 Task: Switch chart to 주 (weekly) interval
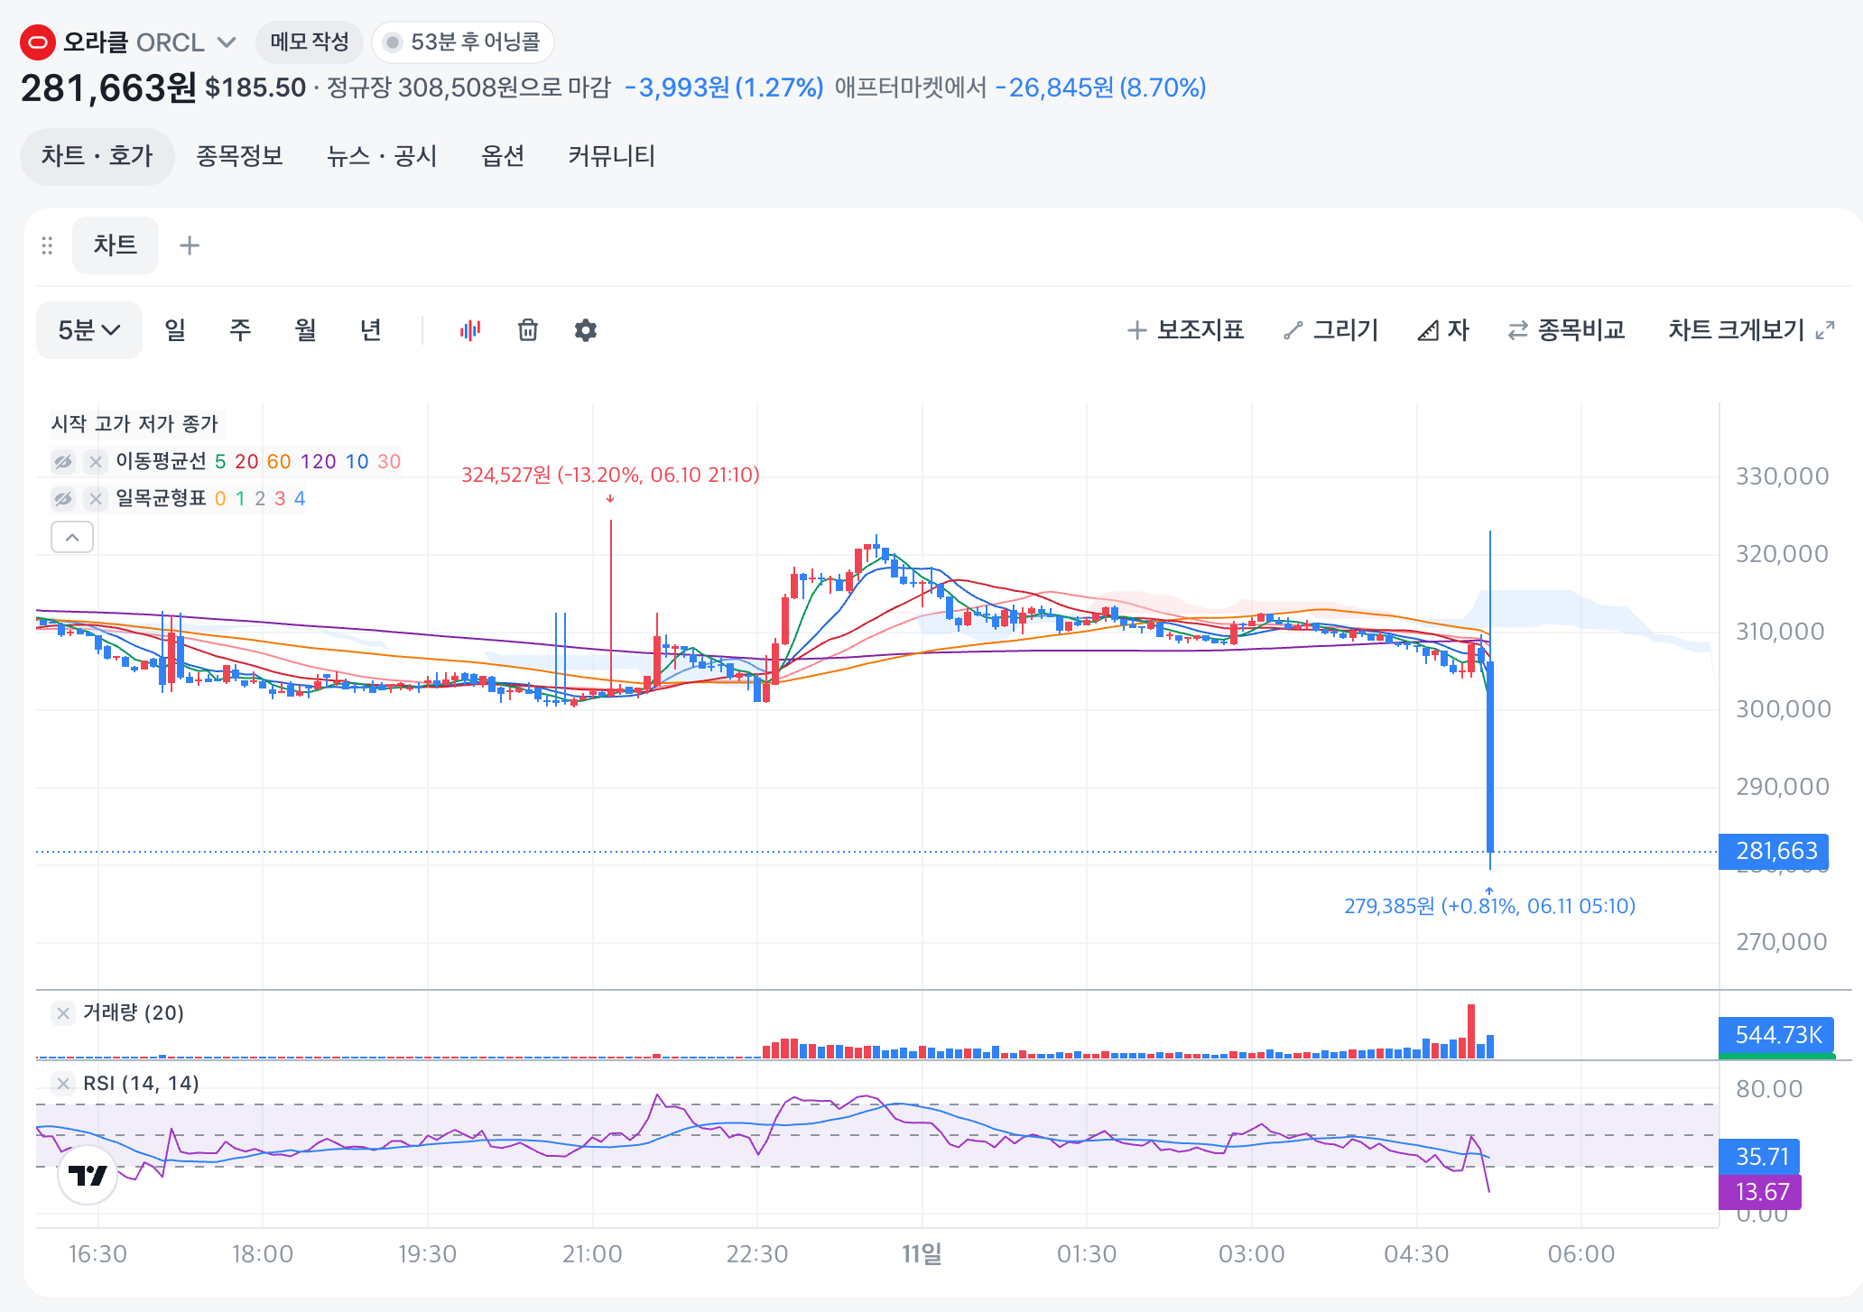pyautogui.click(x=240, y=330)
